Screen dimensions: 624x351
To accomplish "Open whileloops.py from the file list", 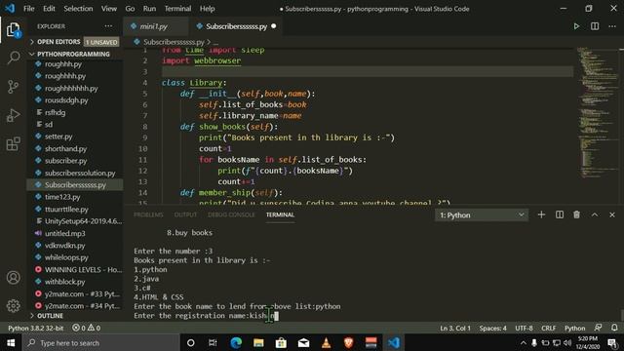I will pyautogui.click(x=66, y=257).
